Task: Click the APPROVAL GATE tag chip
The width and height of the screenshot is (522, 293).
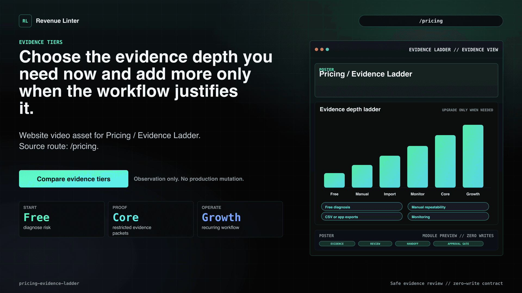Action: (x=458, y=244)
